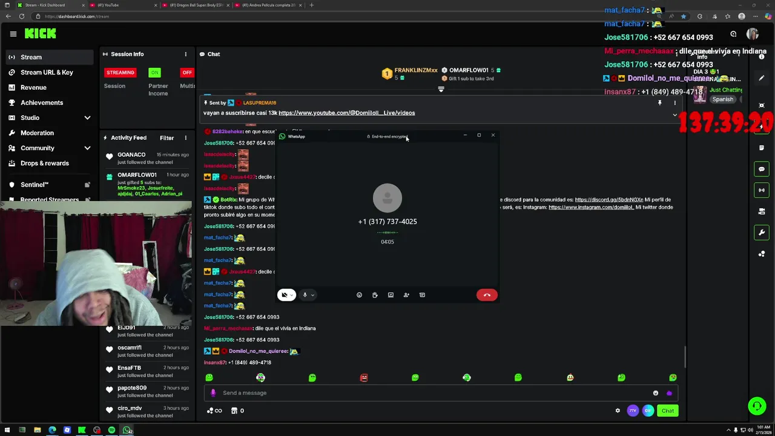Select the first green emote in chat
The width and height of the screenshot is (775, 436).
point(209,377)
